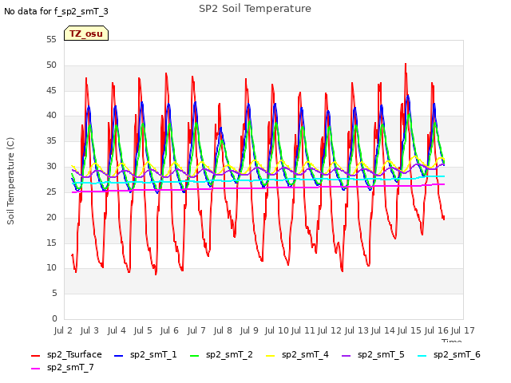
Task: Click the Jul 12 x-axis tick label
Action: [329, 330]
